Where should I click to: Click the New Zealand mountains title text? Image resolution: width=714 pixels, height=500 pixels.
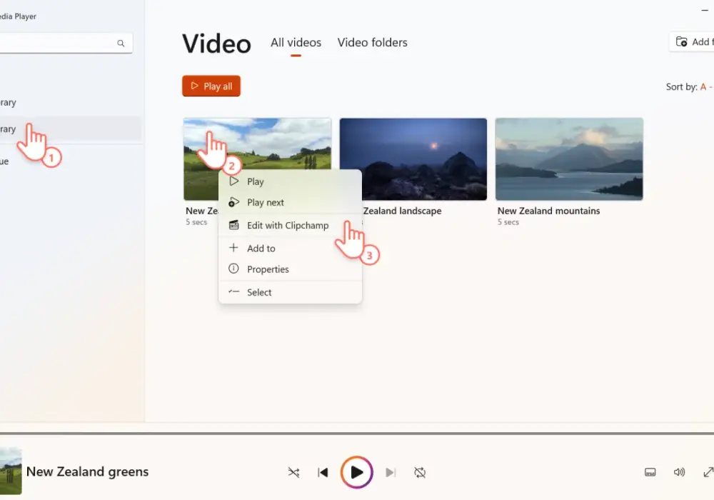tap(548, 211)
